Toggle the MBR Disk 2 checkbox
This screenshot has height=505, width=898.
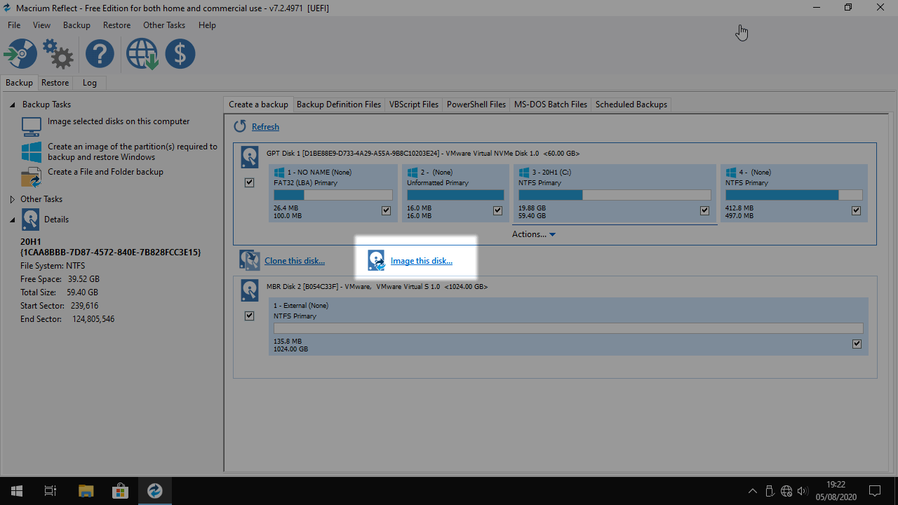coord(249,316)
